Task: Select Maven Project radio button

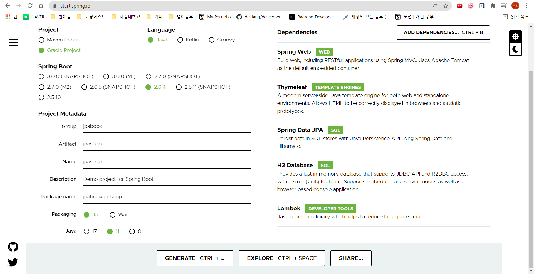Action: (60, 40)
